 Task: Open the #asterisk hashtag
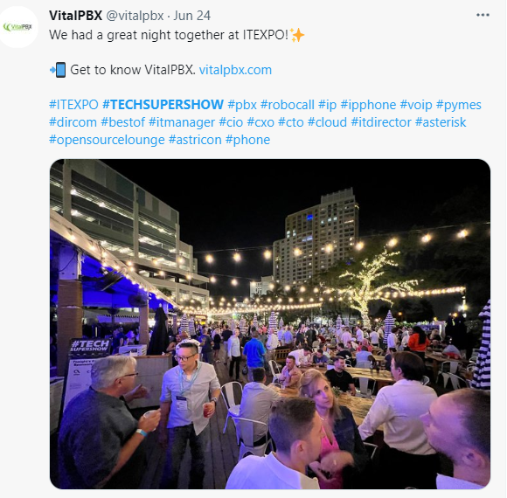(441, 122)
